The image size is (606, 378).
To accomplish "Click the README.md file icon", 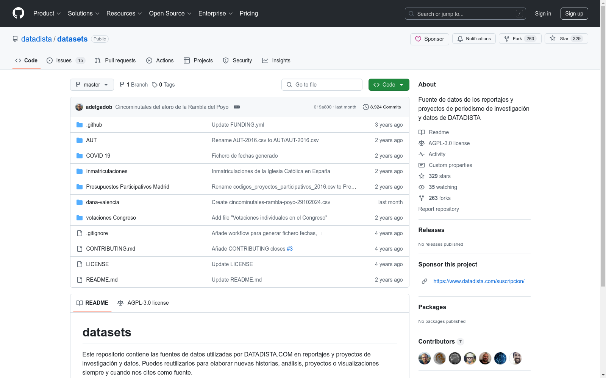I will click(80, 280).
